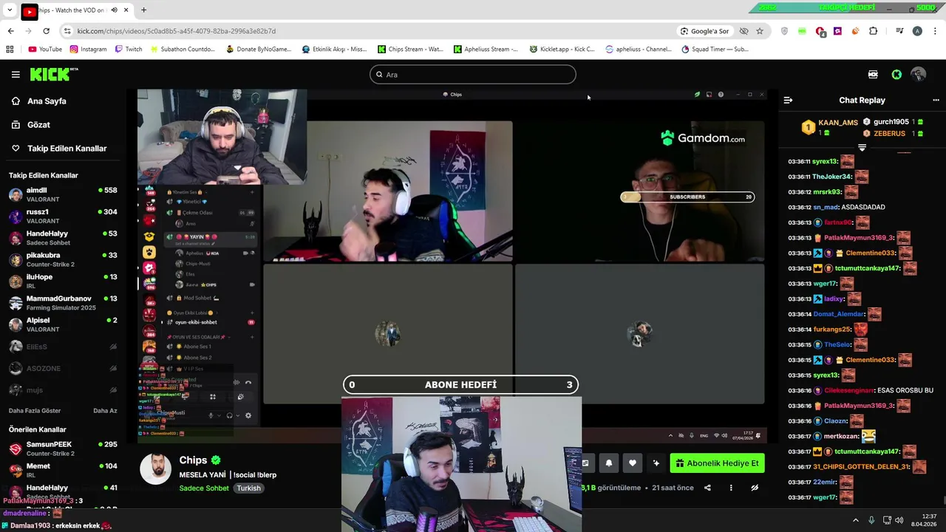Click the Turkish language tag
This screenshot has width=946, height=532.
click(x=248, y=488)
